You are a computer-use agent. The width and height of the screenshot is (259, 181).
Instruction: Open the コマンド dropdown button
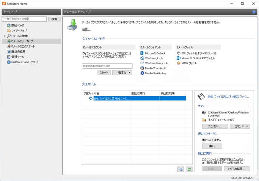(239, 126)
